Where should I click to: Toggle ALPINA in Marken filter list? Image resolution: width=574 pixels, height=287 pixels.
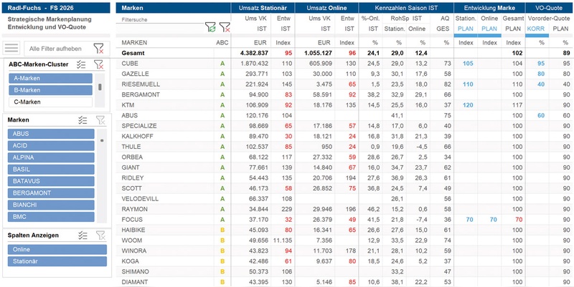tap(51, 157)
